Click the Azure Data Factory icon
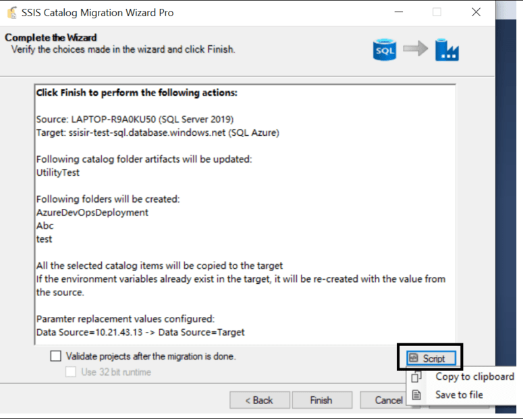 447,50
